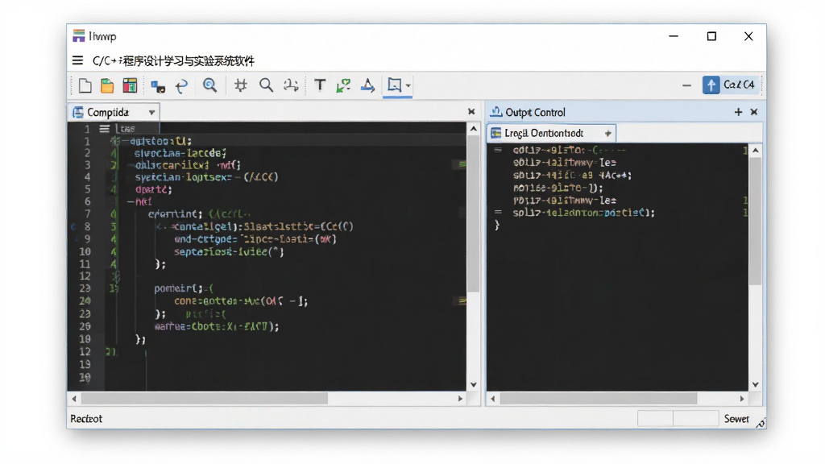Click the code editor vertical scrollbar thumb
Screen dimensions: 825x464
coord(474,214)
